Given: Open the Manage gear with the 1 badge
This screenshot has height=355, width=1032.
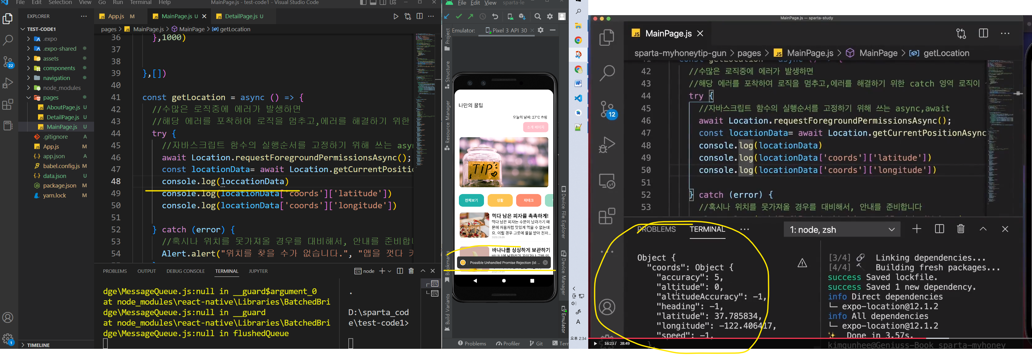Looking at the screenshot, I should [x=8, y=339].
